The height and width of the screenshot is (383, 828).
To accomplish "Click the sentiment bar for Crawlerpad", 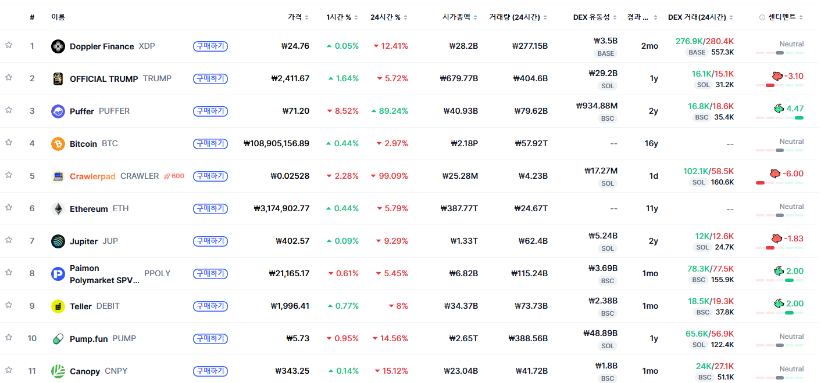I will point(780,183).
